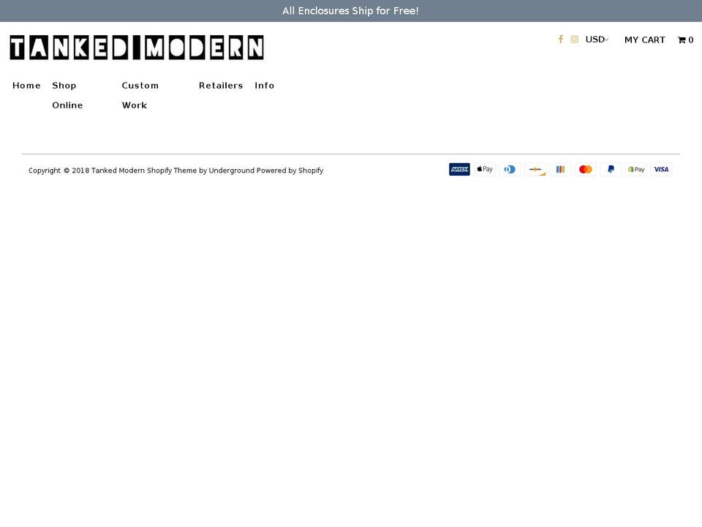Click the American Express payment icon

459,169
